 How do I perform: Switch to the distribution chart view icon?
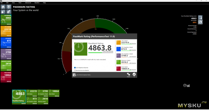click(x=188, y=85)
